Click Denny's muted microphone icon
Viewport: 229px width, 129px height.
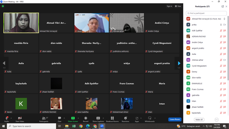tap(221, 72)
